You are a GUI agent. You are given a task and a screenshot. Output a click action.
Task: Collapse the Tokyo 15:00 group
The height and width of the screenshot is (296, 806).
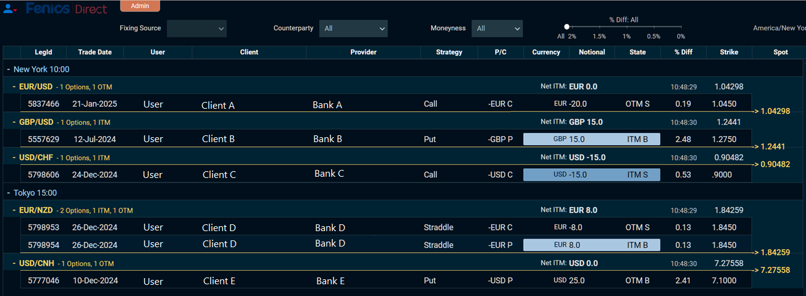9,193
